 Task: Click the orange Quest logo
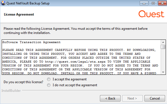151,14
